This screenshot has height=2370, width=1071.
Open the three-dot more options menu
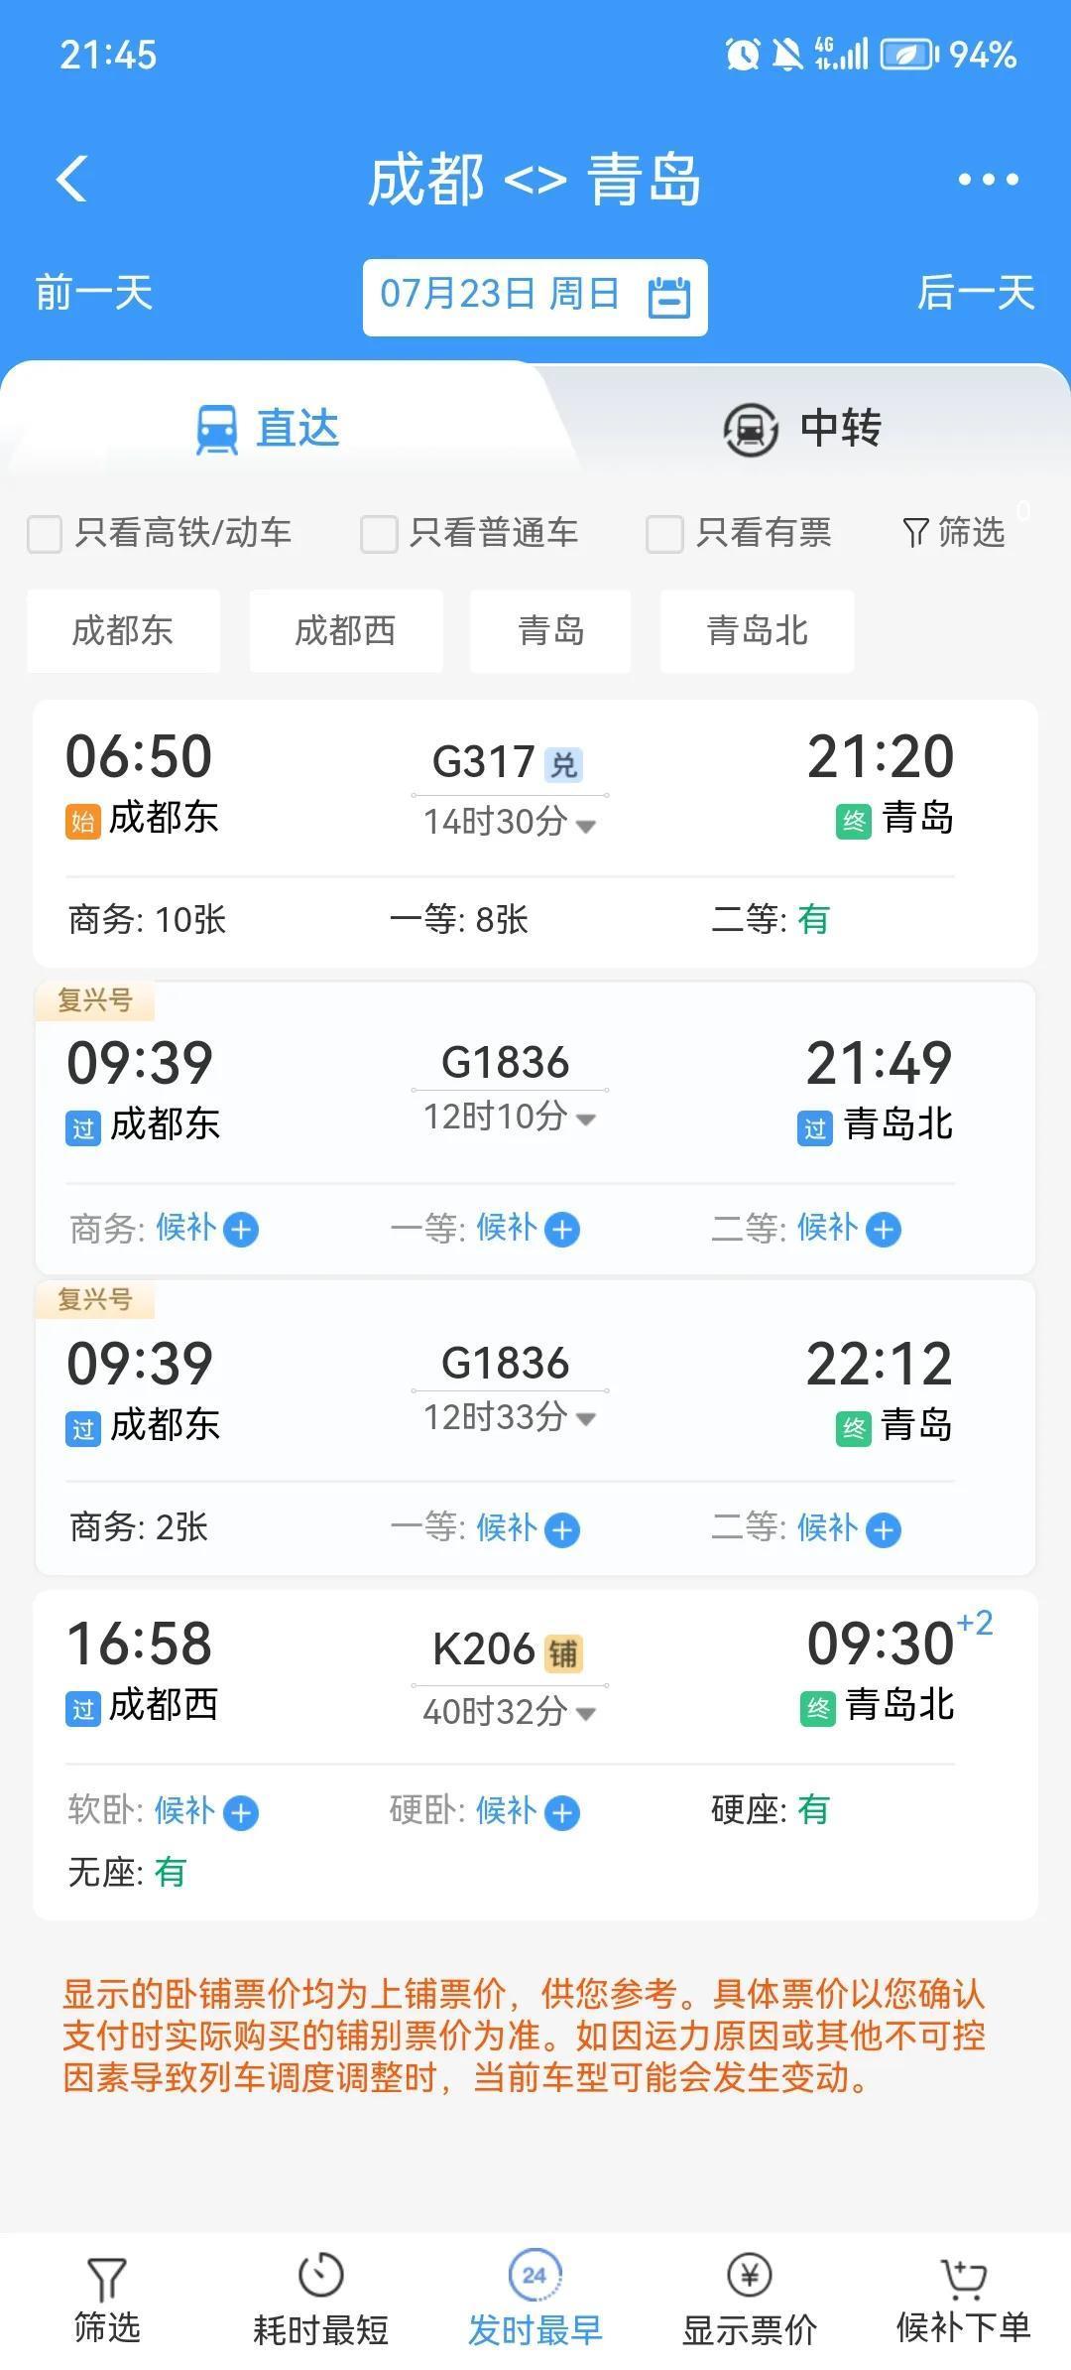point(988,180)
